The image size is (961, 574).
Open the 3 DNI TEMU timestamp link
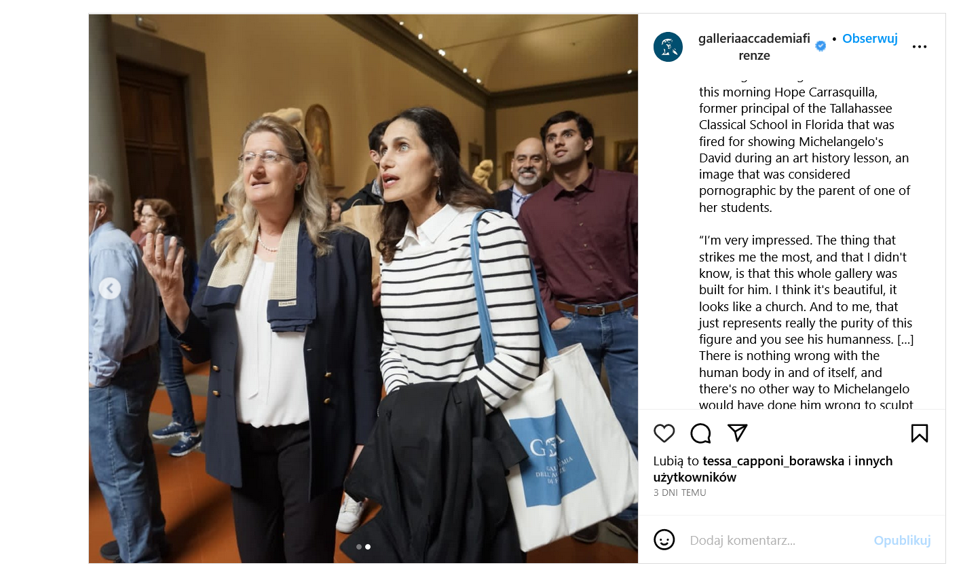pyautogui.click(x=679, y=493)
